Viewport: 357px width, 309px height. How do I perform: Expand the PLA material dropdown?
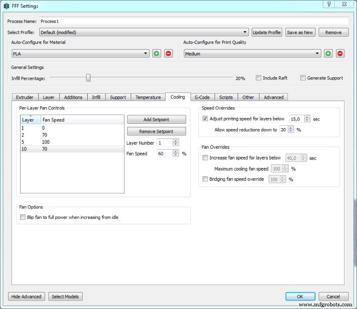(x=80, y=54)
